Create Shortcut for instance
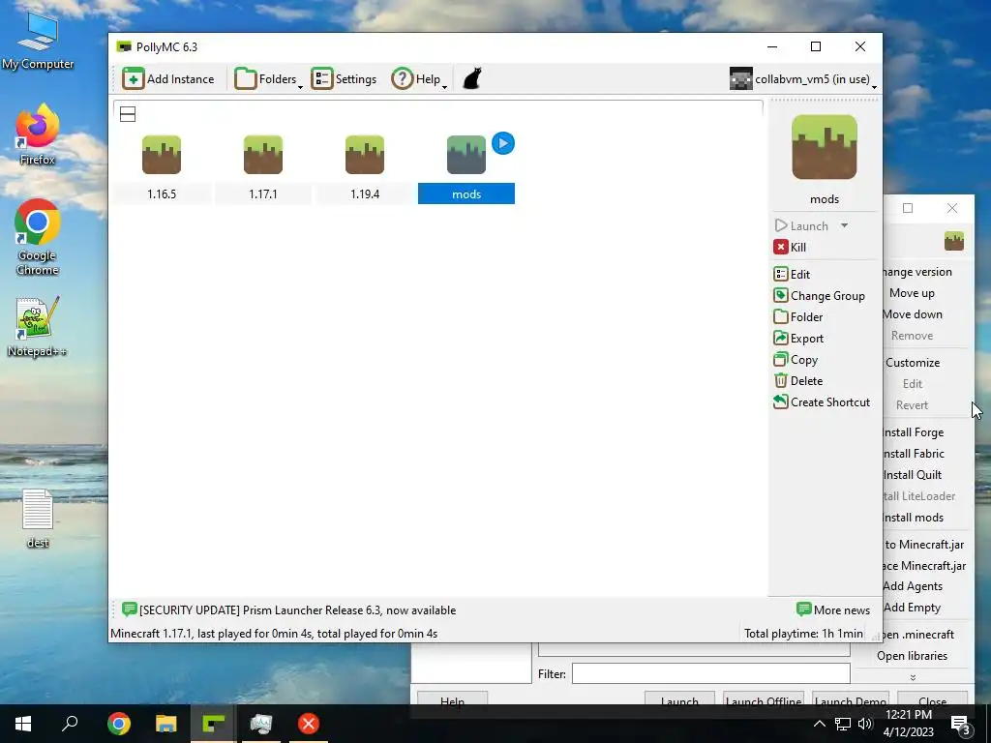The image size is (991, 743). point(822,402)
